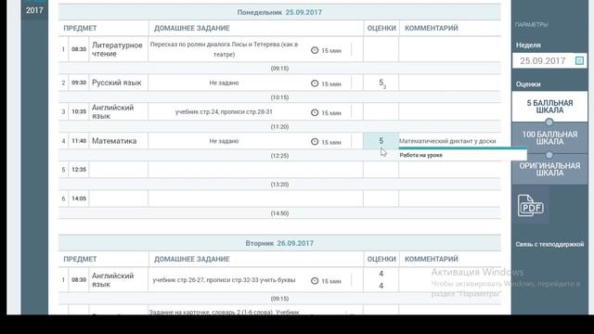Click homework text Пересказ по ролям диалога

coord(224,49)
